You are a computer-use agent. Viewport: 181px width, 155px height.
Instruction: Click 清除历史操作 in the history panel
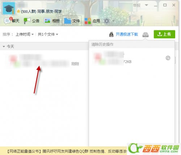[x=102, y=44]
